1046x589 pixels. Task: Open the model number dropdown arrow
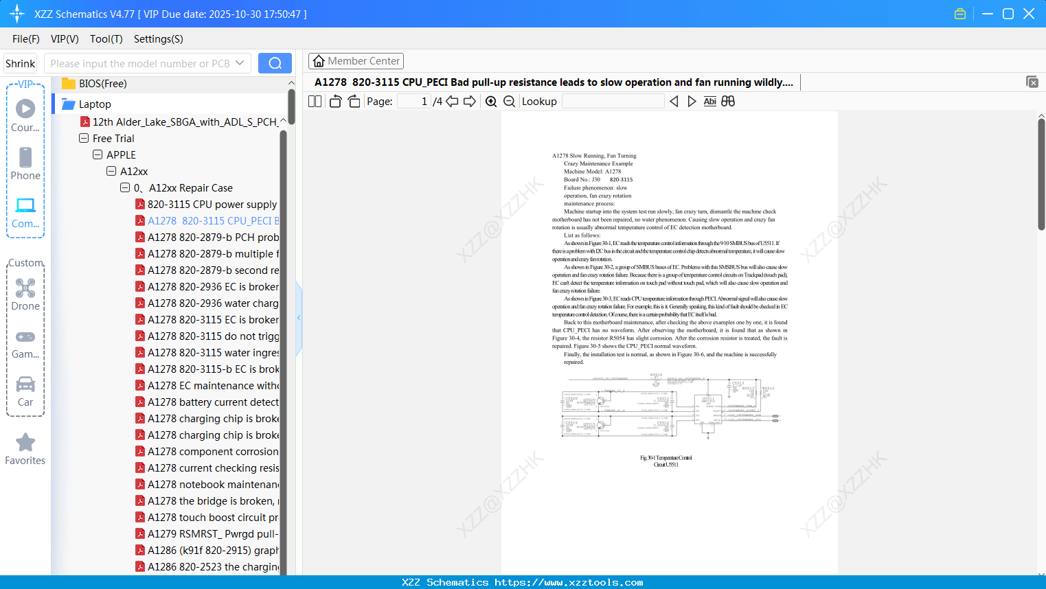(x=240, y=63)
